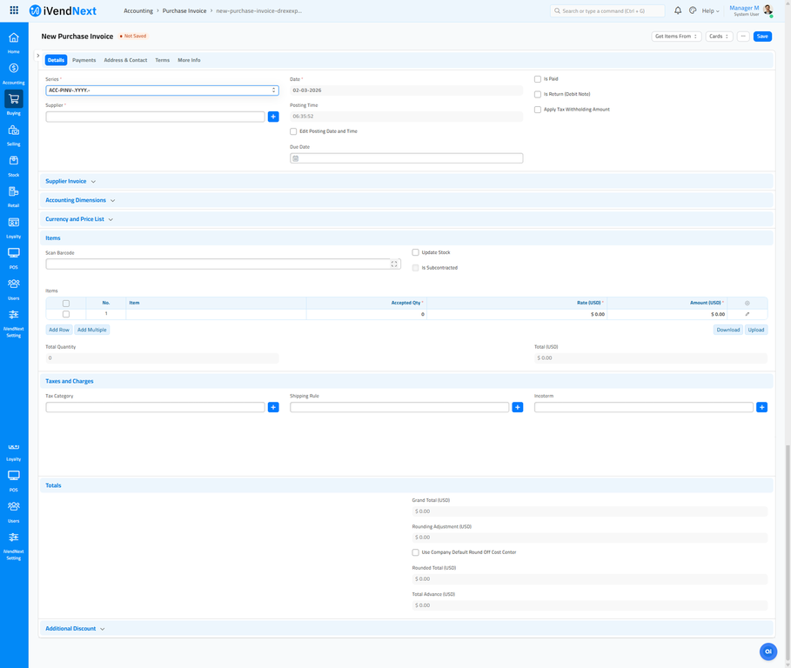Click the Home icon in the sidebar
The width and height of the screenshot is (791, 668).
13,38
